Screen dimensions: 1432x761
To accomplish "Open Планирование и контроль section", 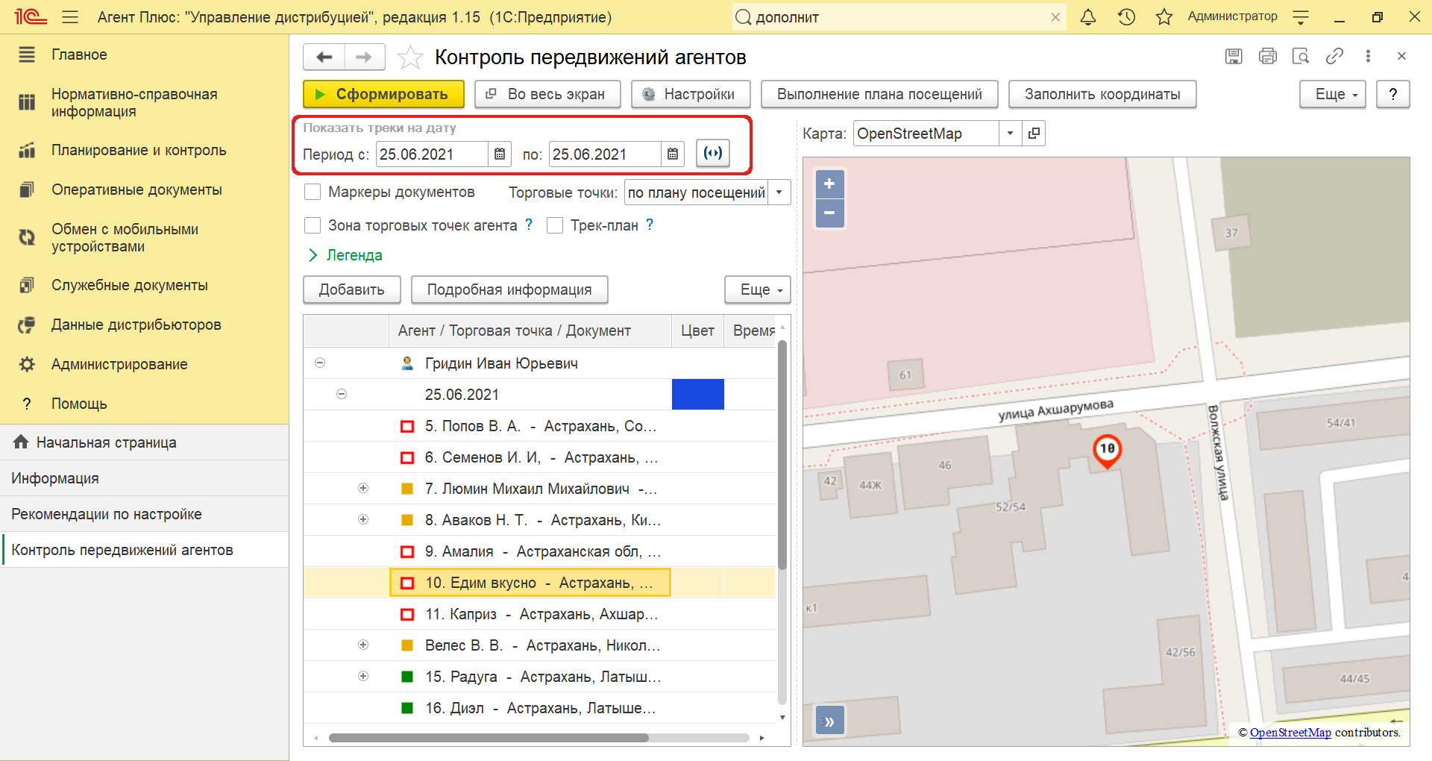I will [139, 150].
